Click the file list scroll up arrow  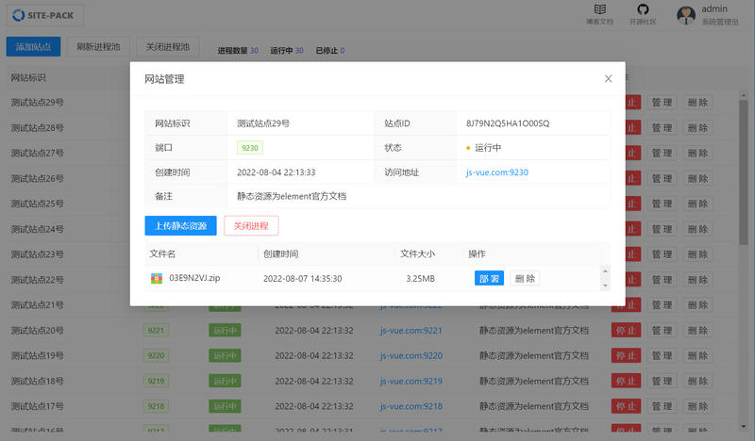605,271
